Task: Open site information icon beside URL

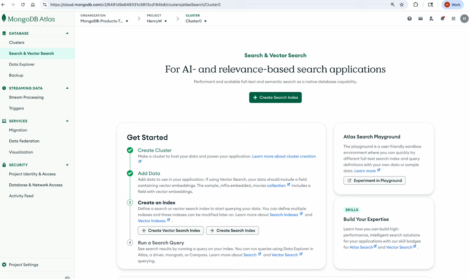Action: pos(45,5)
